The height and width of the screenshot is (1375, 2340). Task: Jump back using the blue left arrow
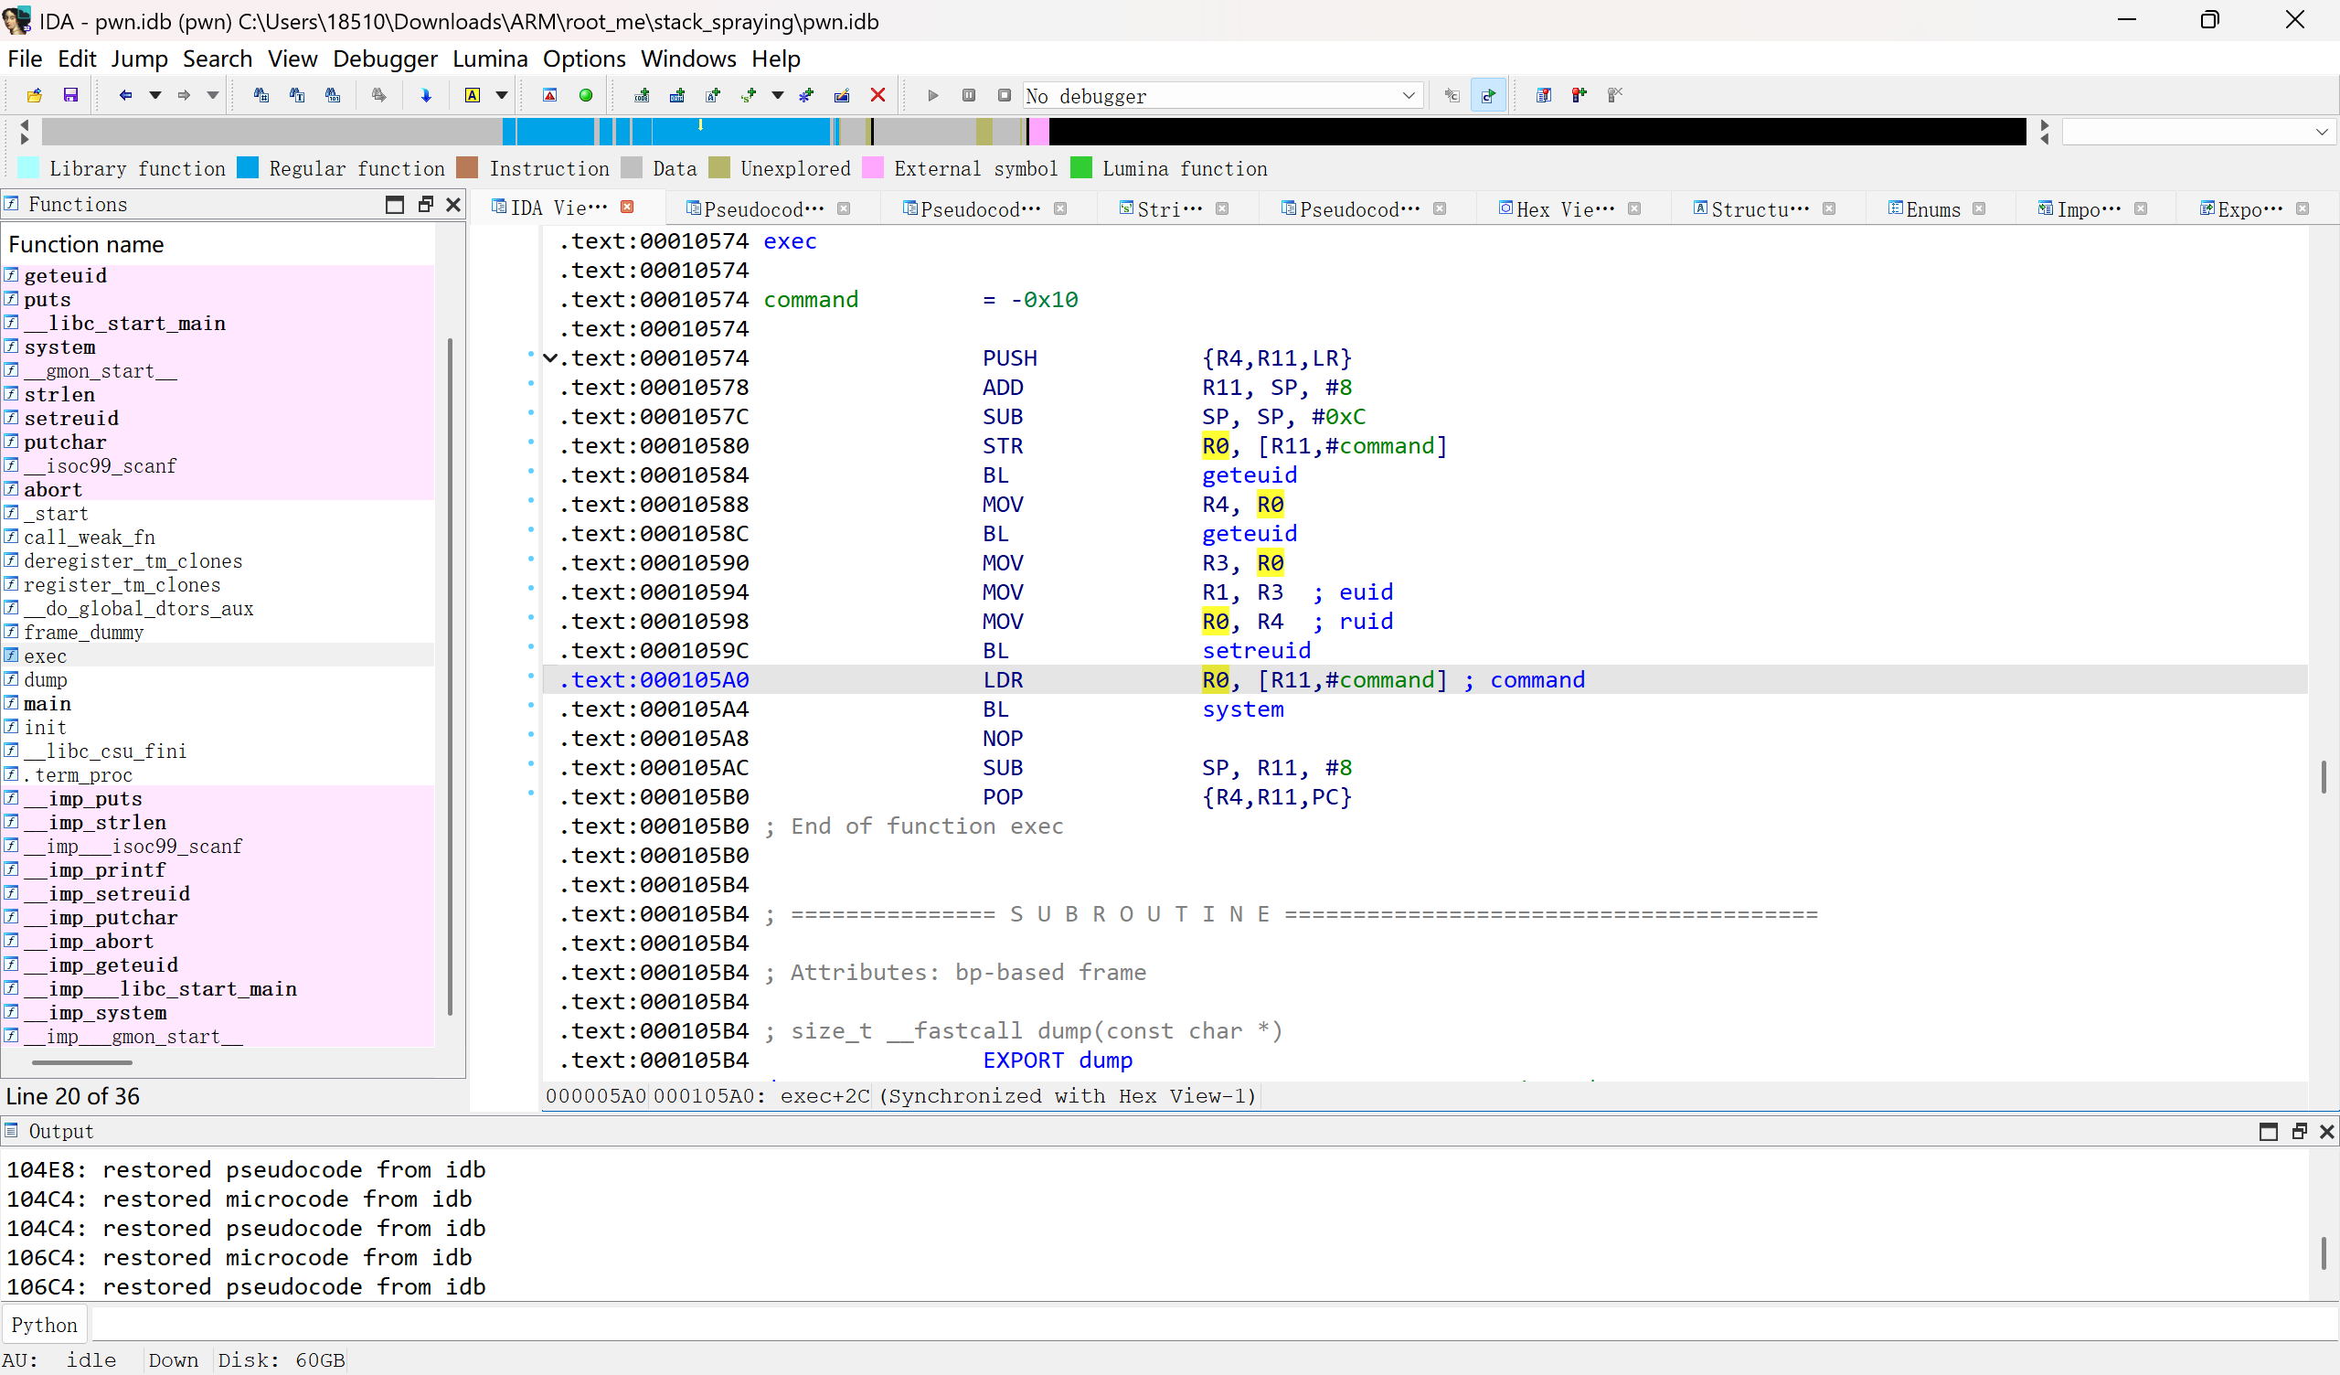click(125, 95)
